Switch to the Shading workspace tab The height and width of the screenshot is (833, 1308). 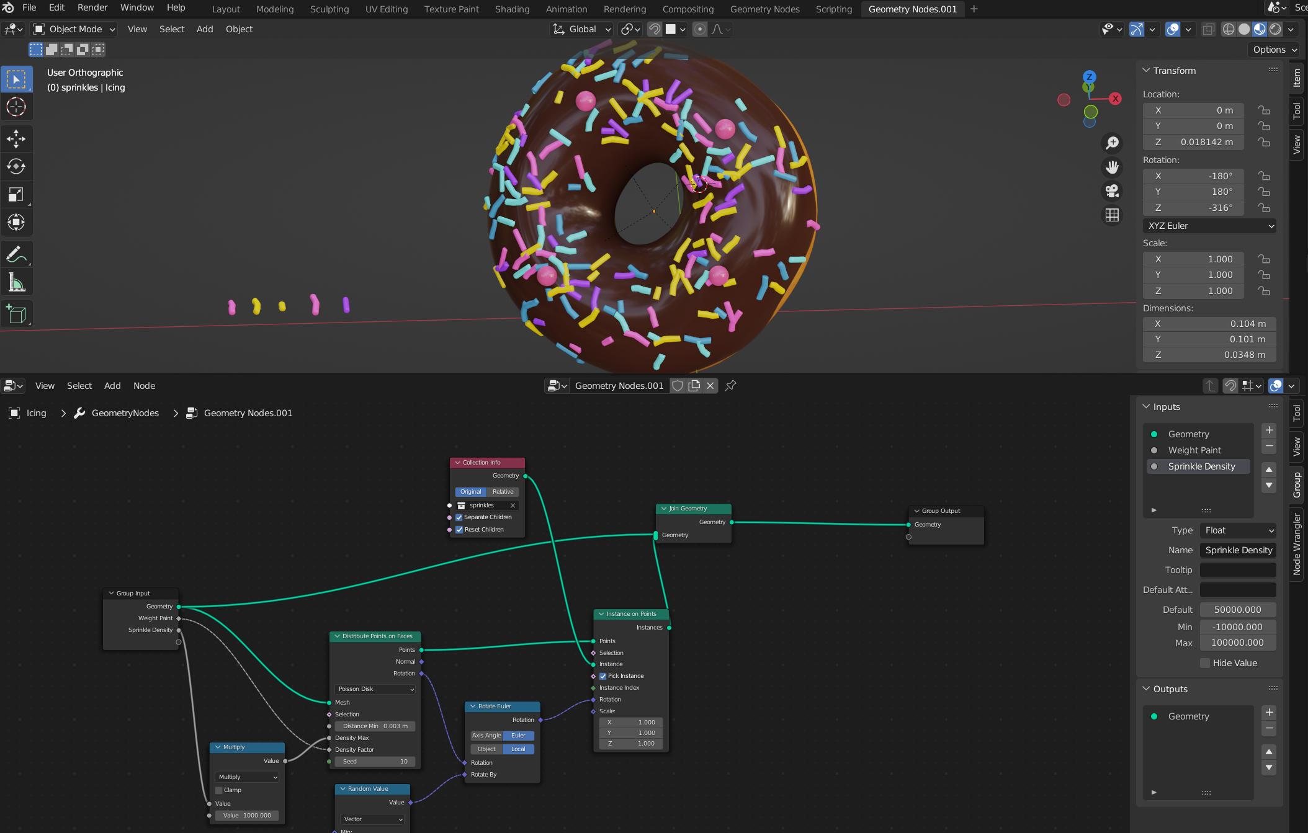[512, 9]
